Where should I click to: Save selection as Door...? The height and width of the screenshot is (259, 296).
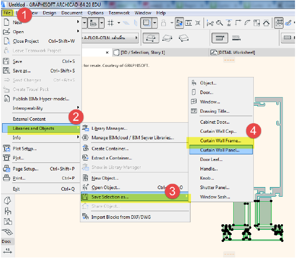pyautogui.click(x=221, y=92)
